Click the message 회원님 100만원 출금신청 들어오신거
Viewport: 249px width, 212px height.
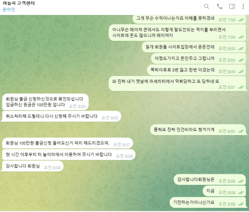coord(68,143)
